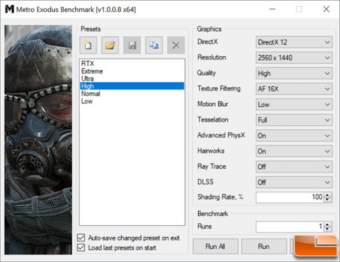The image size is (340, 262).
Task: Click the Shading Rate value field
Action: click(290, 197)
